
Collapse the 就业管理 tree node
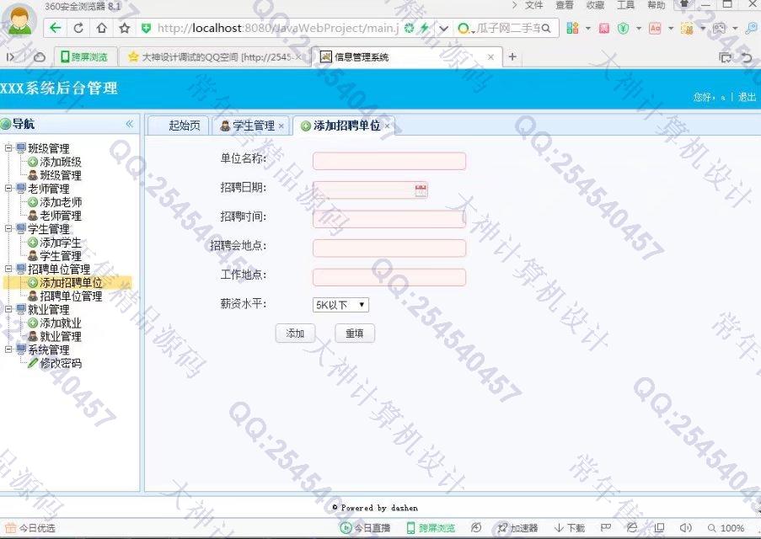tap(8, 309)
